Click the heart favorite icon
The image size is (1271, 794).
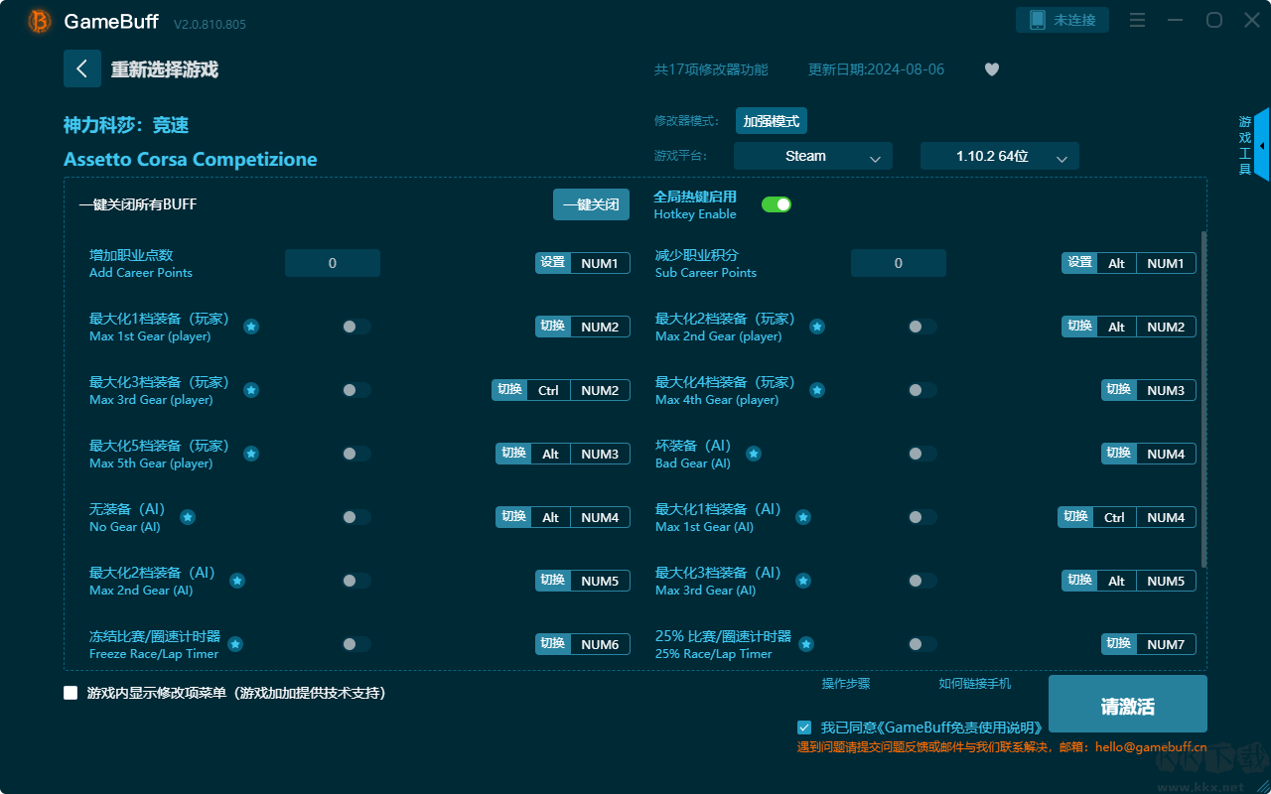(x=992, y=69)
